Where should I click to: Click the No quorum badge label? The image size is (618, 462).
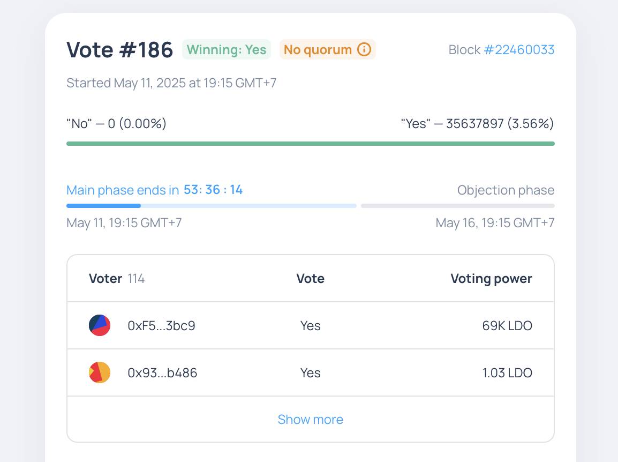pyautogui.click(x=318, y=50)
